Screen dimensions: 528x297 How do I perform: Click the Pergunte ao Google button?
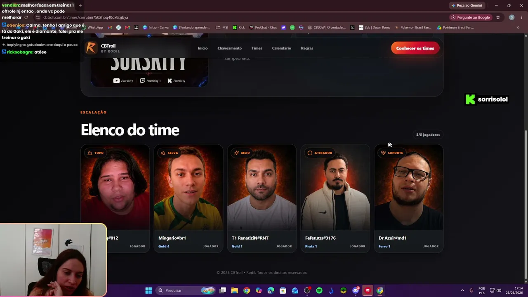point(470,17)
